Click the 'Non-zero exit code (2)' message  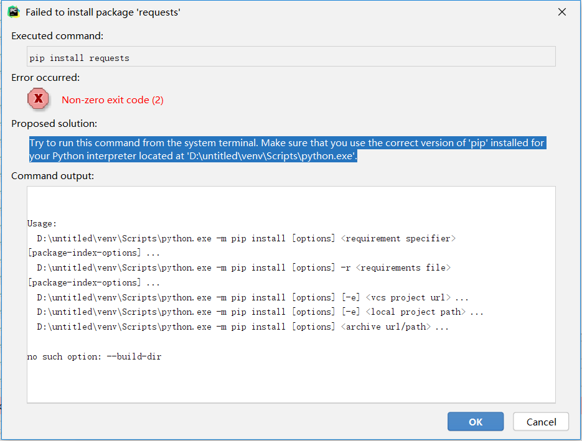coord(113,100)
